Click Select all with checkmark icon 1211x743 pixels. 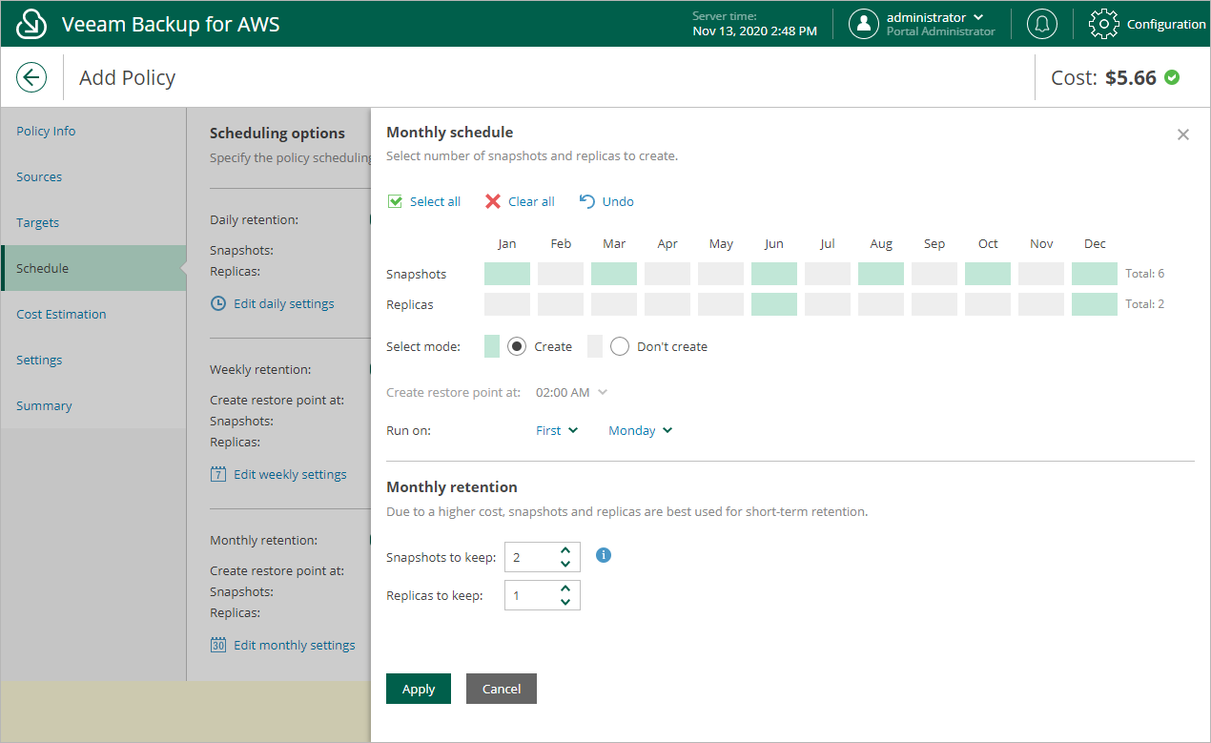tap(424, 201)
